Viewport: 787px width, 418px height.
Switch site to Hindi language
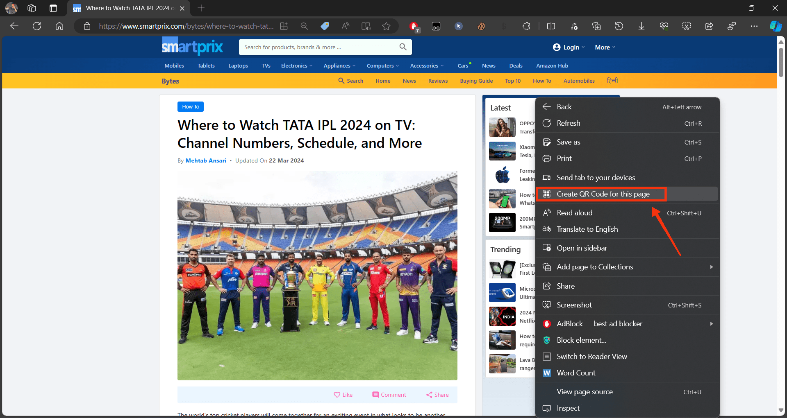point(612,81)
